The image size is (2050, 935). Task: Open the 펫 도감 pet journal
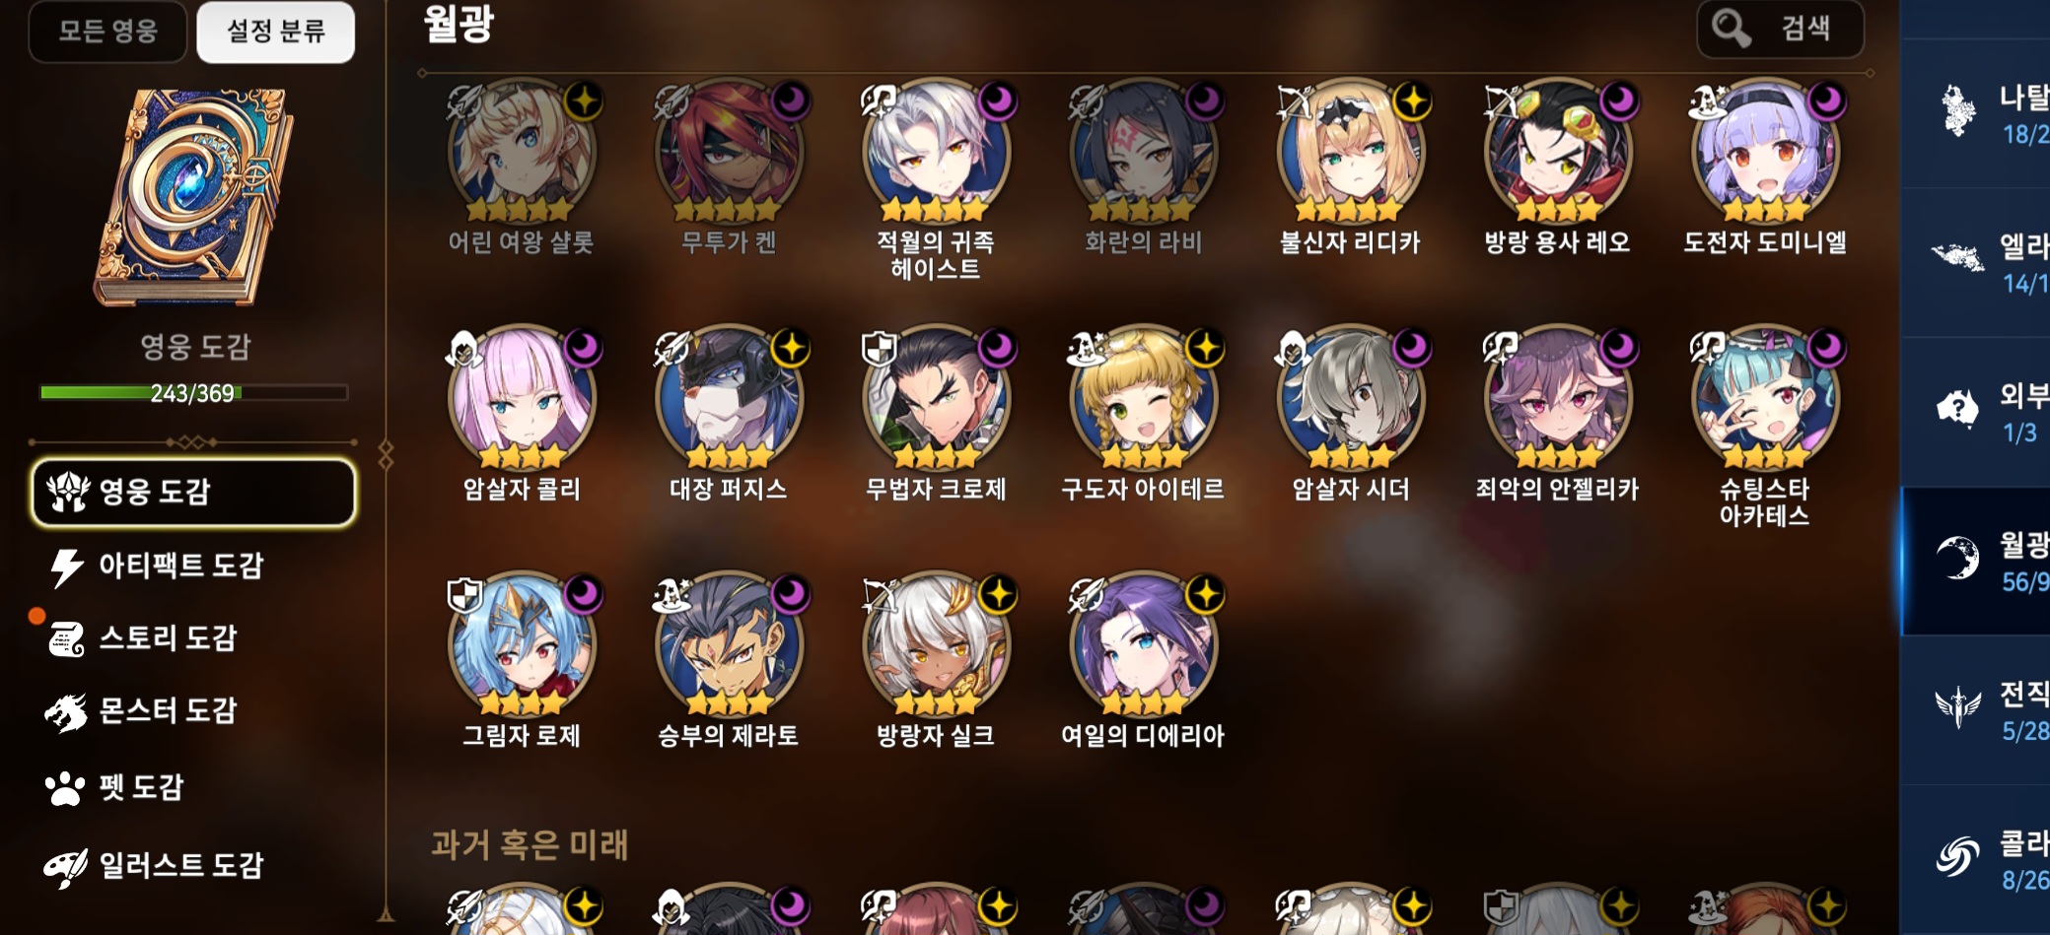tap(115, 787)
